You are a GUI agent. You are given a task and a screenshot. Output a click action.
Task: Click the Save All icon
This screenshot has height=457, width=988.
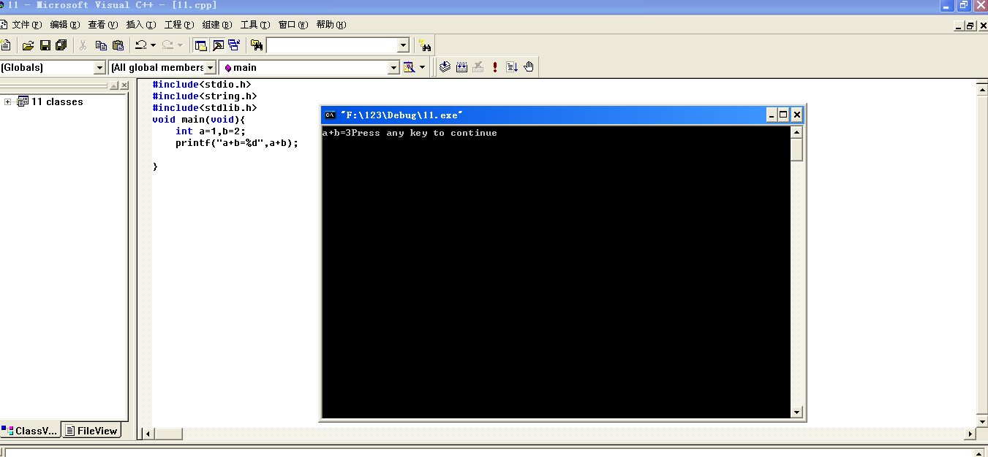tap(61, 45)
